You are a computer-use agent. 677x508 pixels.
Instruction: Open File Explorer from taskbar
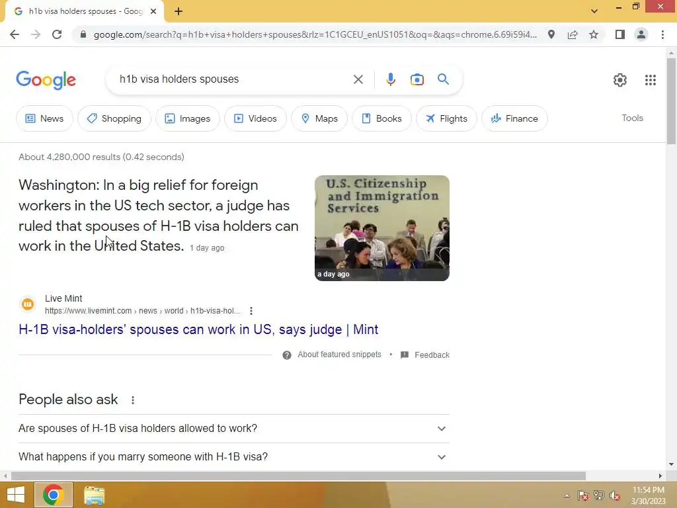[94, 495]
